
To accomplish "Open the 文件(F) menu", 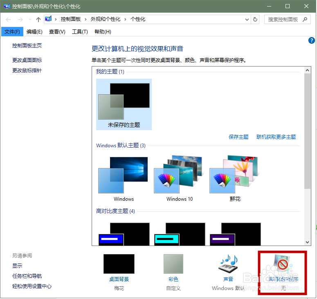I will (x=12, y=32).
